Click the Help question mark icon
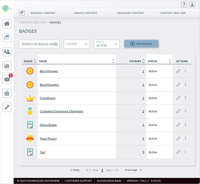The image size is (200, 184). 184,5
